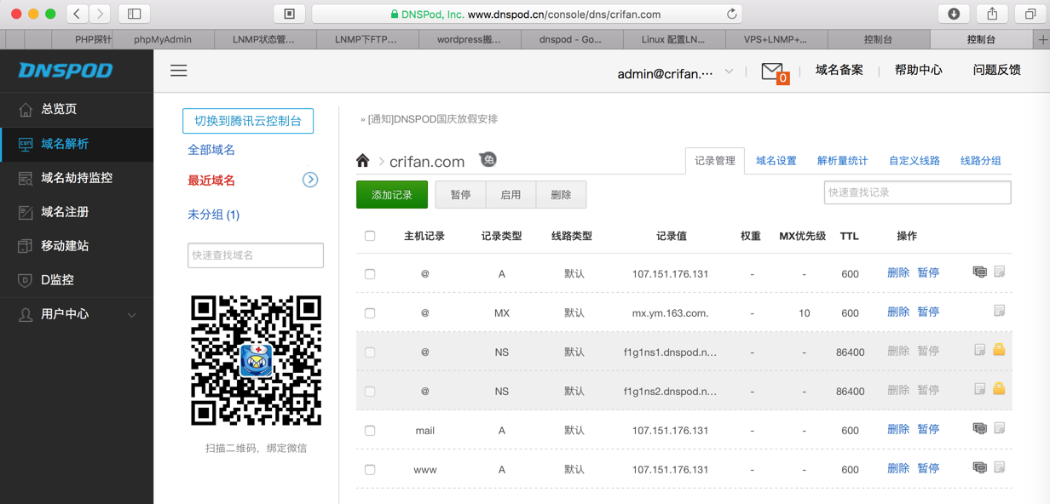Tick the select-all checkbox in table header
Viewport: 1050px width, 504px height.
tap(370, 236)
